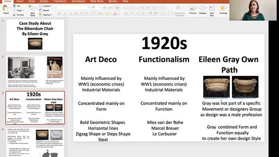Toggle strikethrough formatting
The height and width of the screenshot is (157, 279).
[x=76, y=14]
